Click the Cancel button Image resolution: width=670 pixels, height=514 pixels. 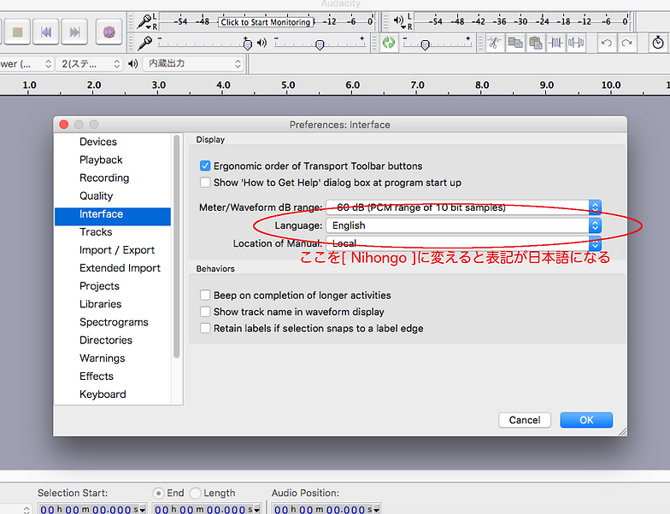click(525, 420)
